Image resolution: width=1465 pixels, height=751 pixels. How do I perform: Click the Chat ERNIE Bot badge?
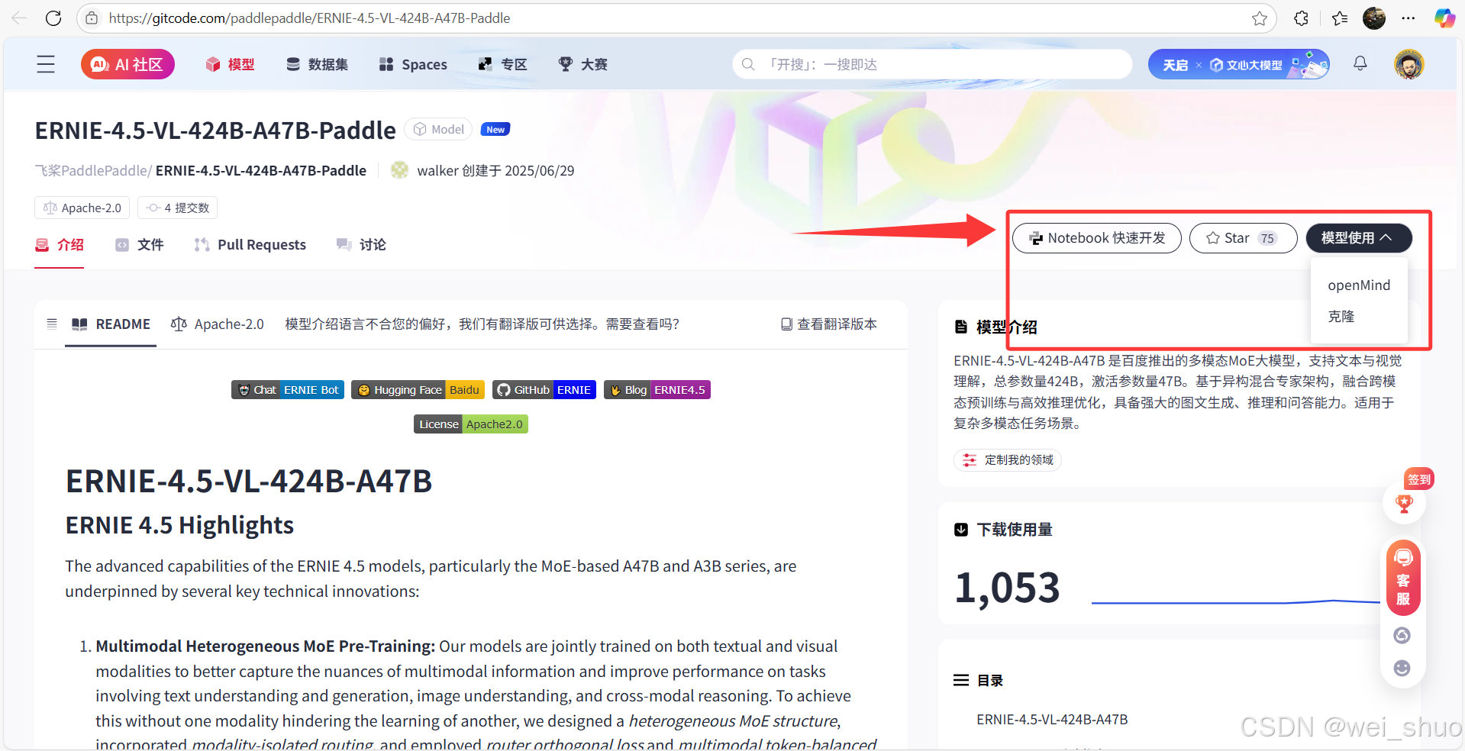click(x=288, y=390)
